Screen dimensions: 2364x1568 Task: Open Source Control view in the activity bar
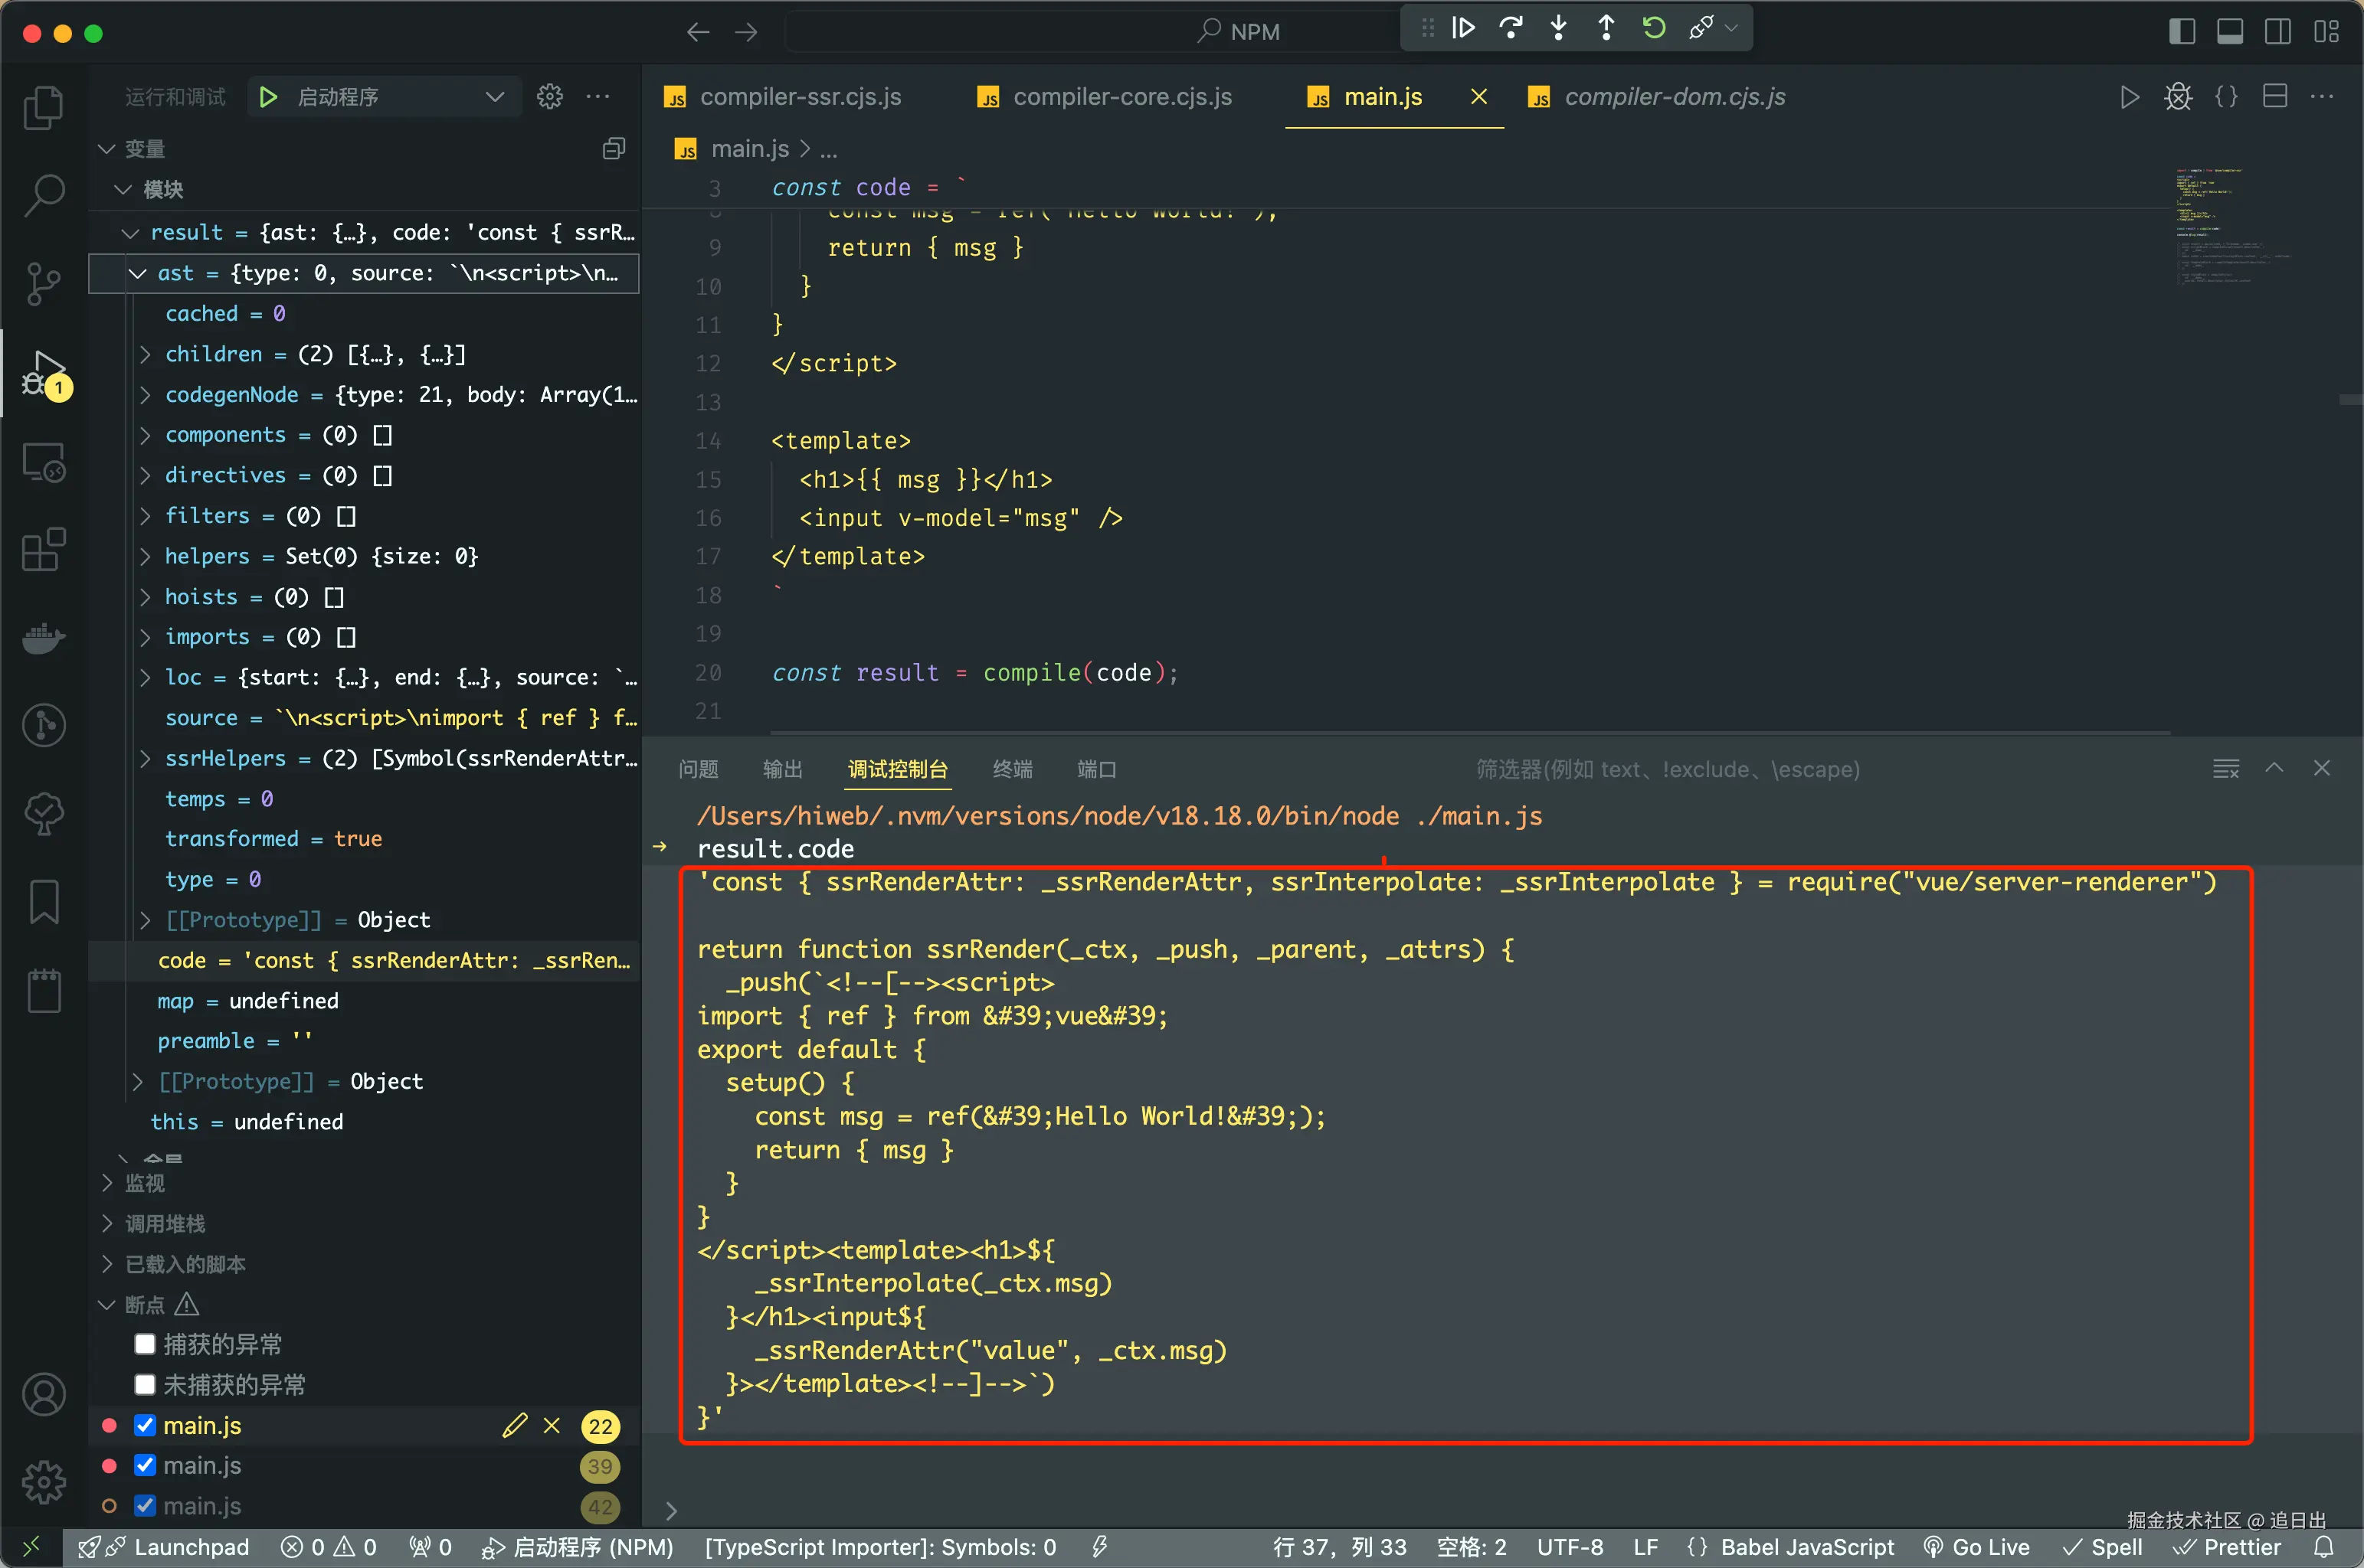(43, 284)
